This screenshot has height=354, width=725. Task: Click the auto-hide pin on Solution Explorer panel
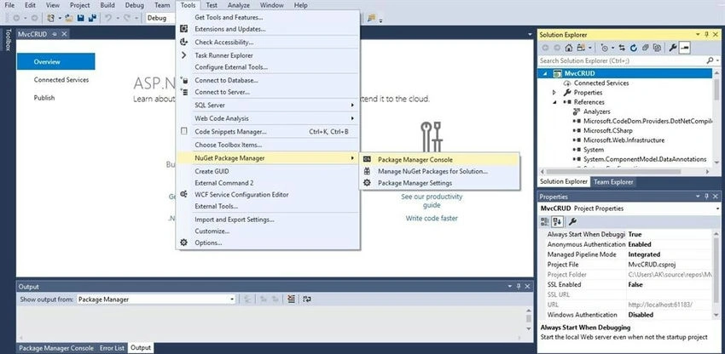(x=706, y=35)
